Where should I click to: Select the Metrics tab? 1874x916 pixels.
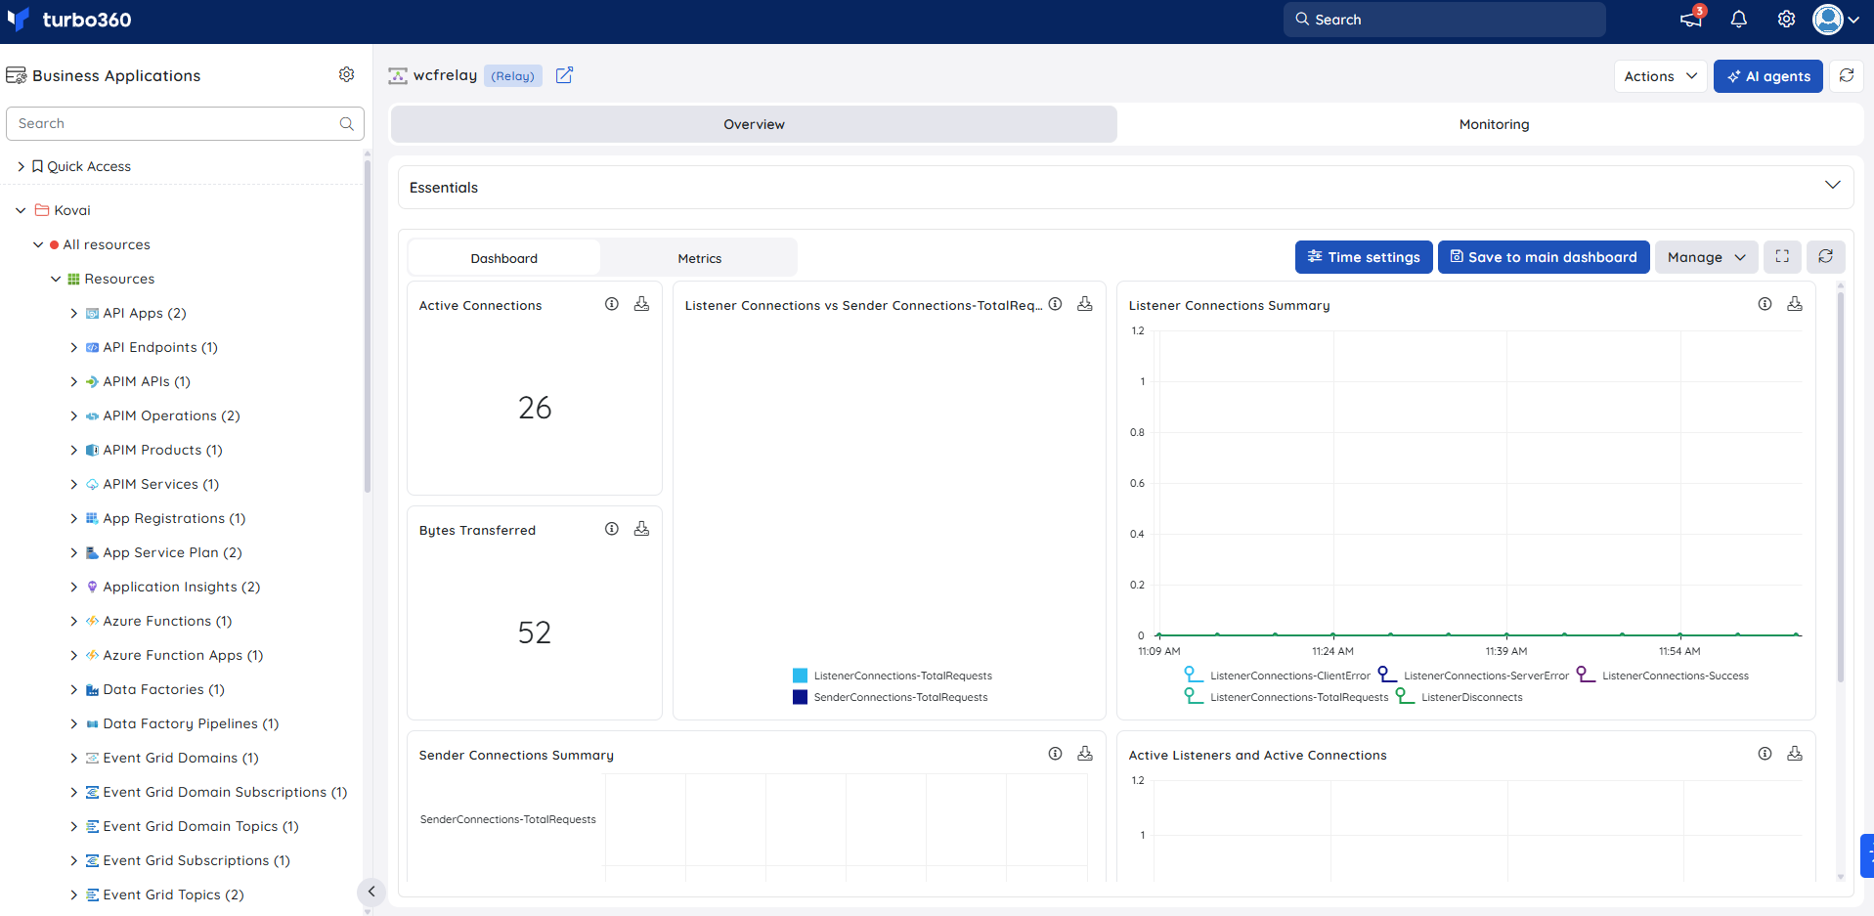click(700, 258)
